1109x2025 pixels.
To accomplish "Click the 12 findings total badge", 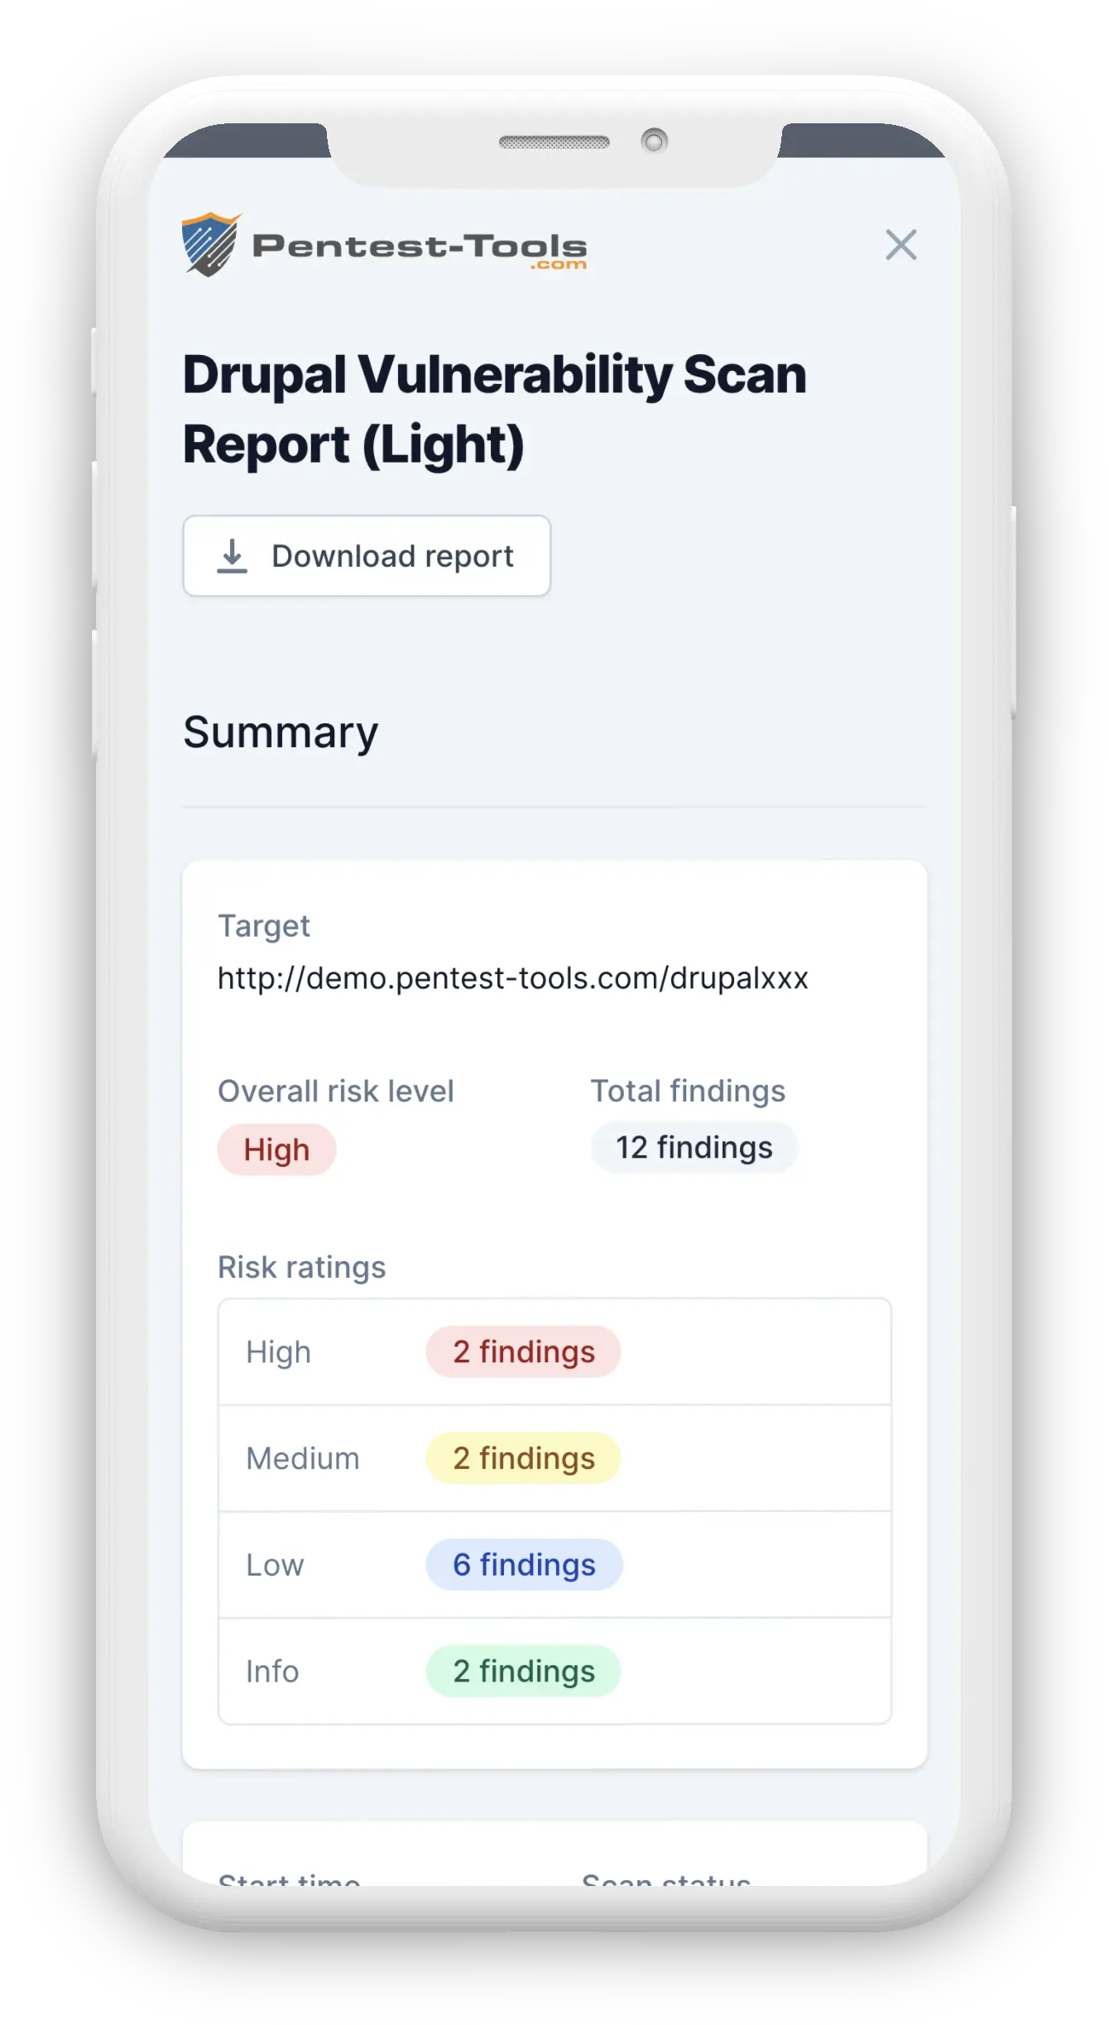I will pos(694,1147).
